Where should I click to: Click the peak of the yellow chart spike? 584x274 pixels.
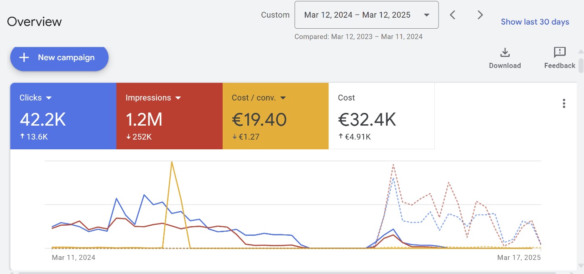[x=172, y=162]
